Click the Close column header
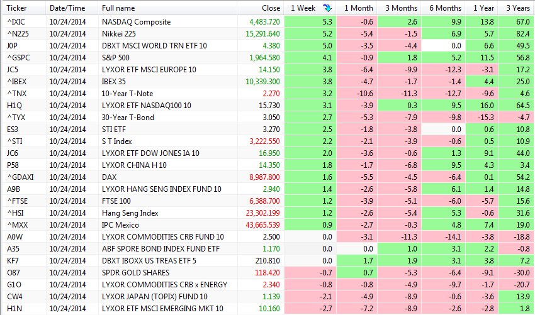 271,8
